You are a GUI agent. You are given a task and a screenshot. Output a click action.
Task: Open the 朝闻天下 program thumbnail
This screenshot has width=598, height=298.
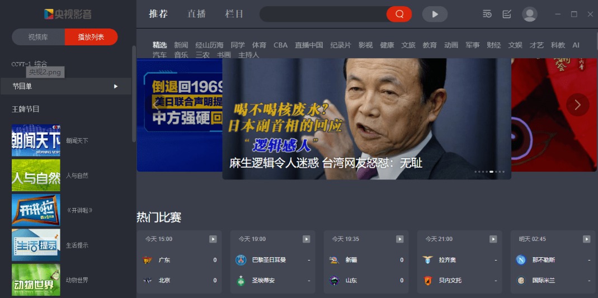click(x=36, y=140)
